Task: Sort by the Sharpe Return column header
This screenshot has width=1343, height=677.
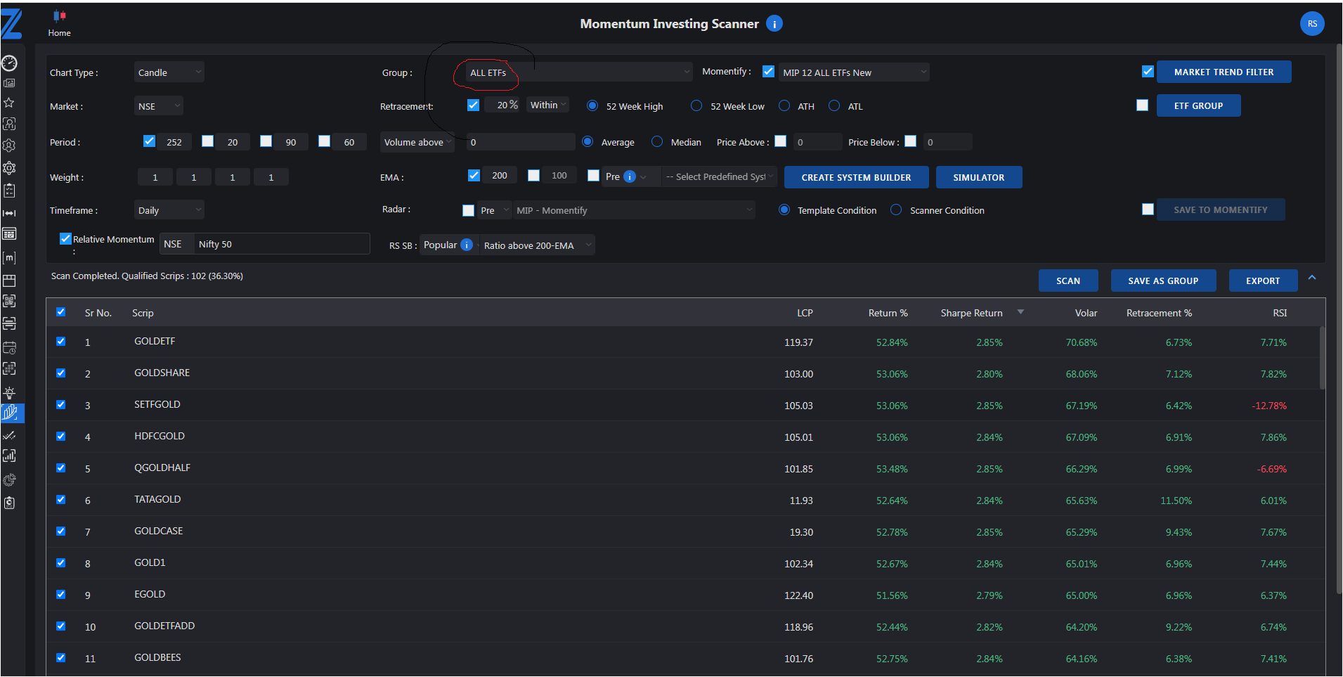Action: [971, 313]
